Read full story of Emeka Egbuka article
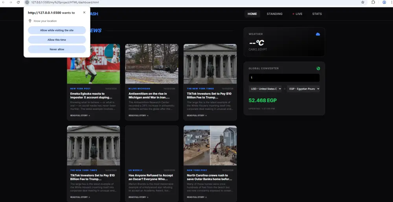The height and width of the screenshot is (202, 393). 80,115
